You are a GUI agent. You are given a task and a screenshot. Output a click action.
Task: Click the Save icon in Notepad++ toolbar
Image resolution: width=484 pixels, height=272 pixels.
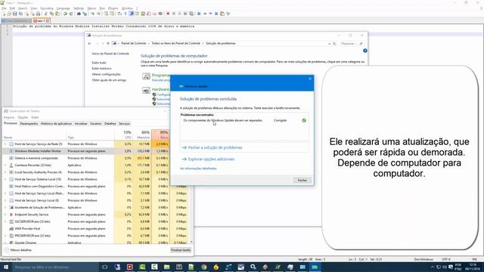pyautogui.click(x=15, y=14)
